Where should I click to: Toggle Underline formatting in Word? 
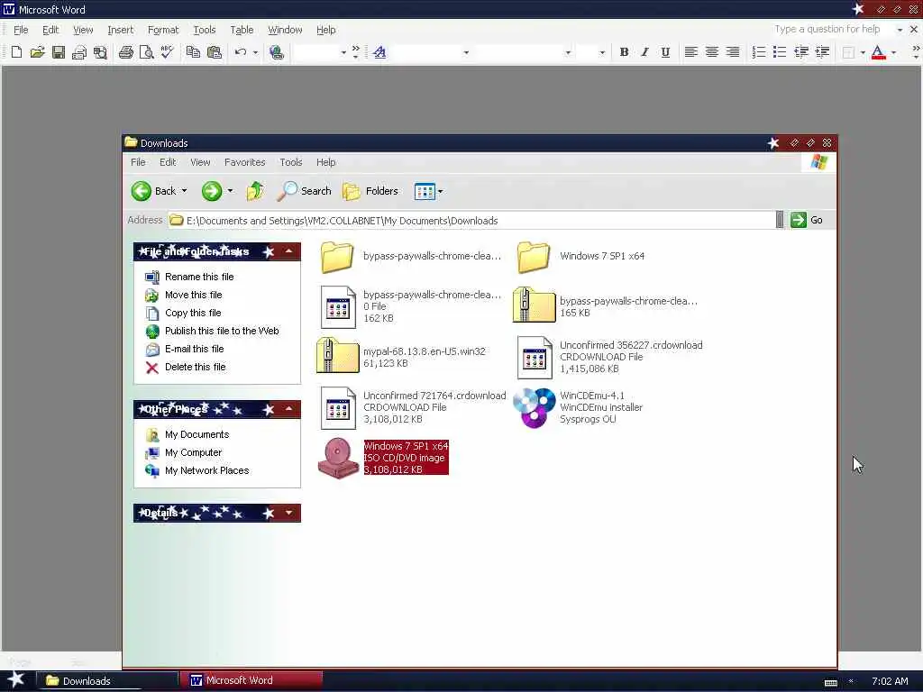(x=665, y=52)
